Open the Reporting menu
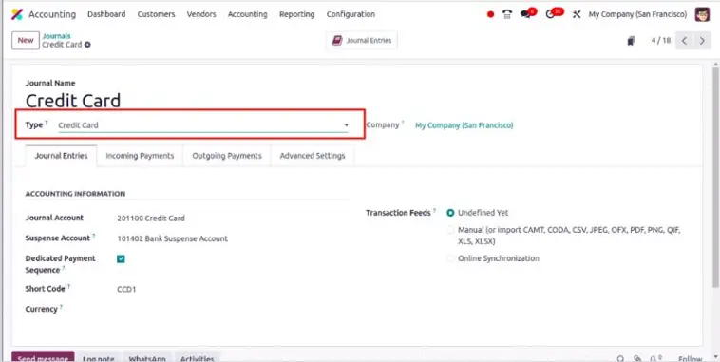The width and height of the screenshot is (720, 362). point(296,14)
